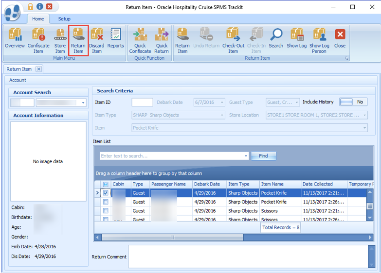This screenshot has width=381, height=273.
Task: Click the item list scroll-right arrow
Action: pyautogui.click(x=370, y=238)
